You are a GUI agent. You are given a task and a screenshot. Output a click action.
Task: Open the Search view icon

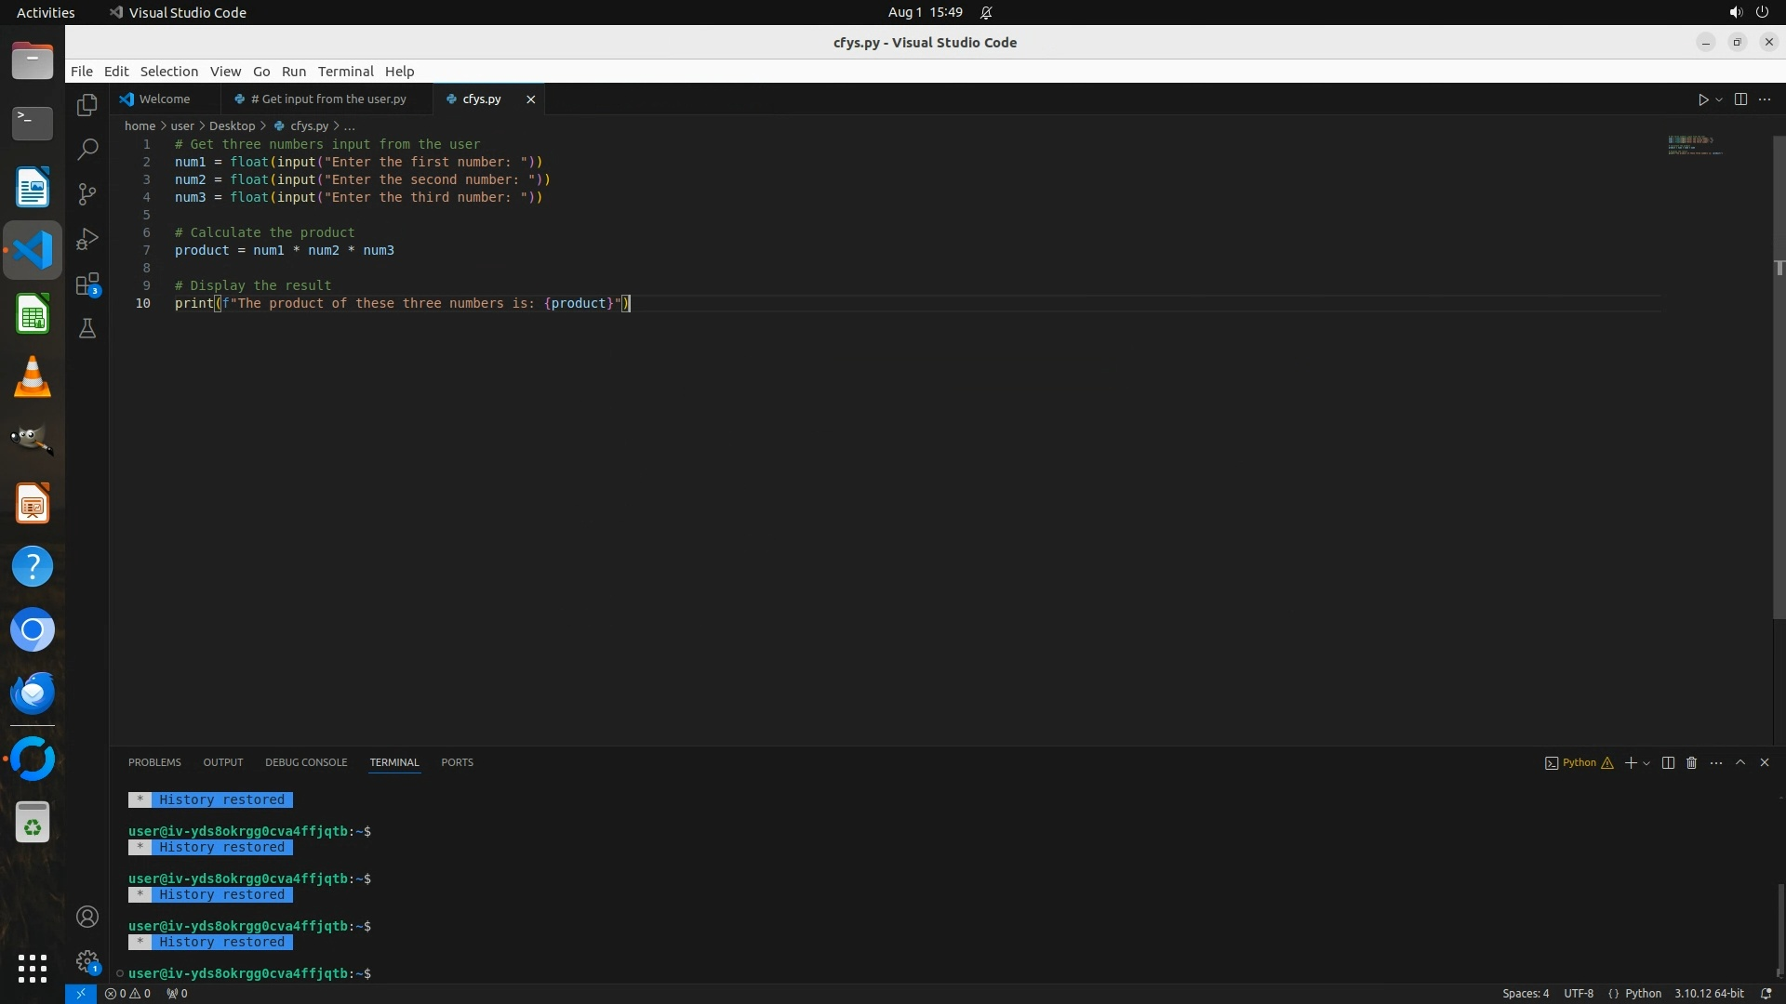[x=87, y=150]
